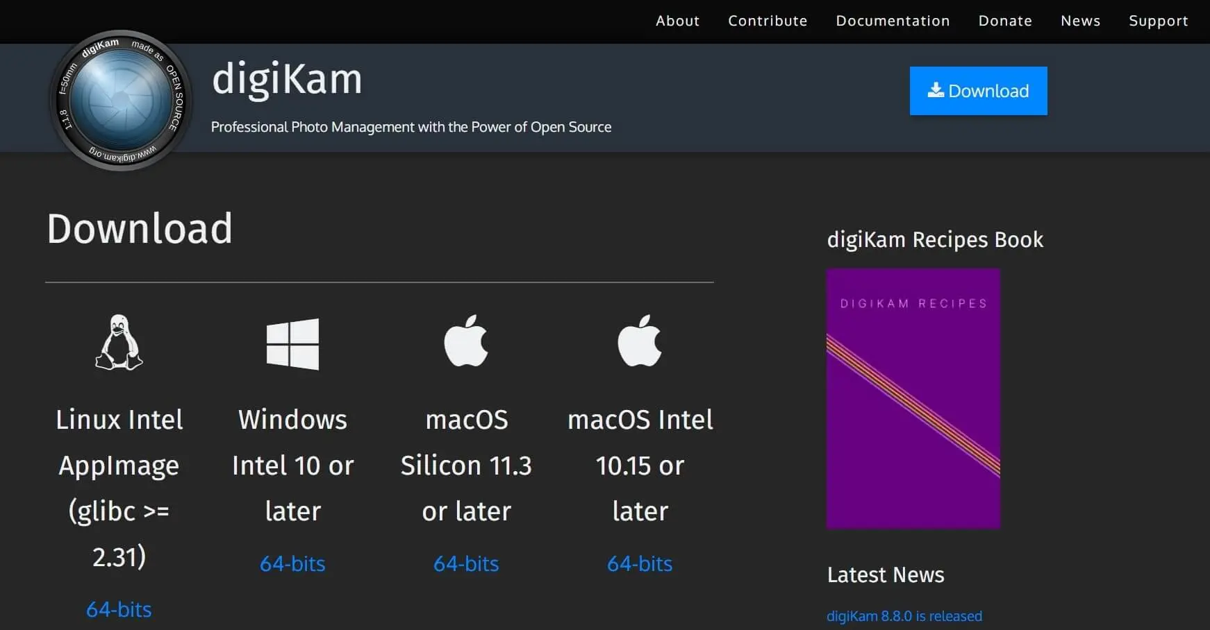Open the 64-bits macOS Silicon download link
The image size is (1210, 630).
tap(466, 564)
